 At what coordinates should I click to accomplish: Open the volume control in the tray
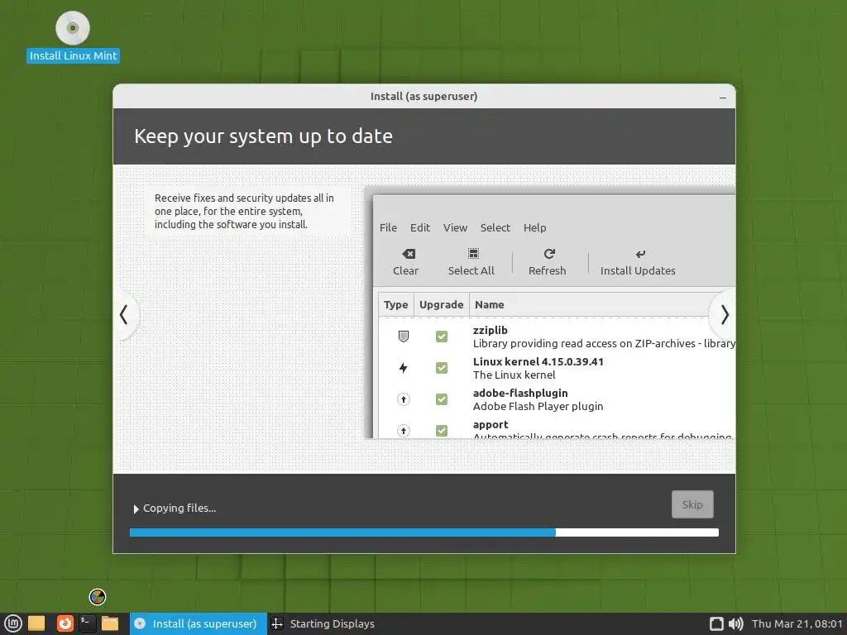pos(735,623)
